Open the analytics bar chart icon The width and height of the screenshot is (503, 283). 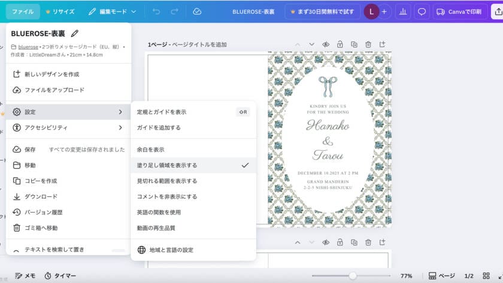pos(403,11)
